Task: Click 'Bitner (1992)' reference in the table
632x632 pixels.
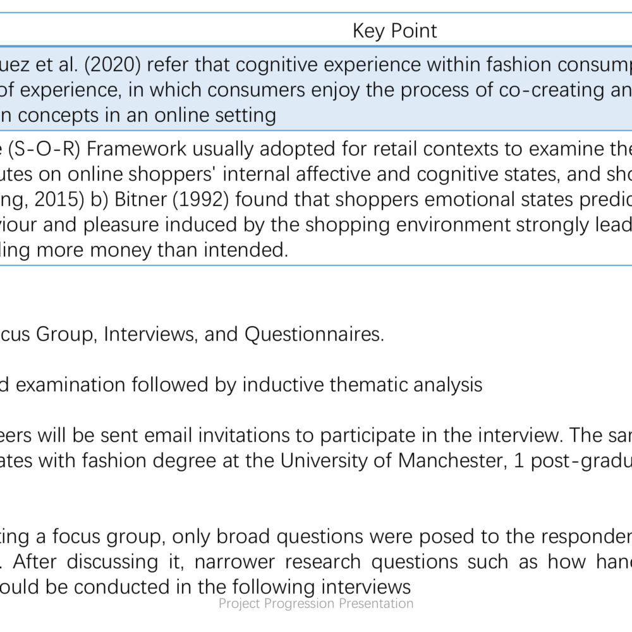Action: click(x=171, y=200)
